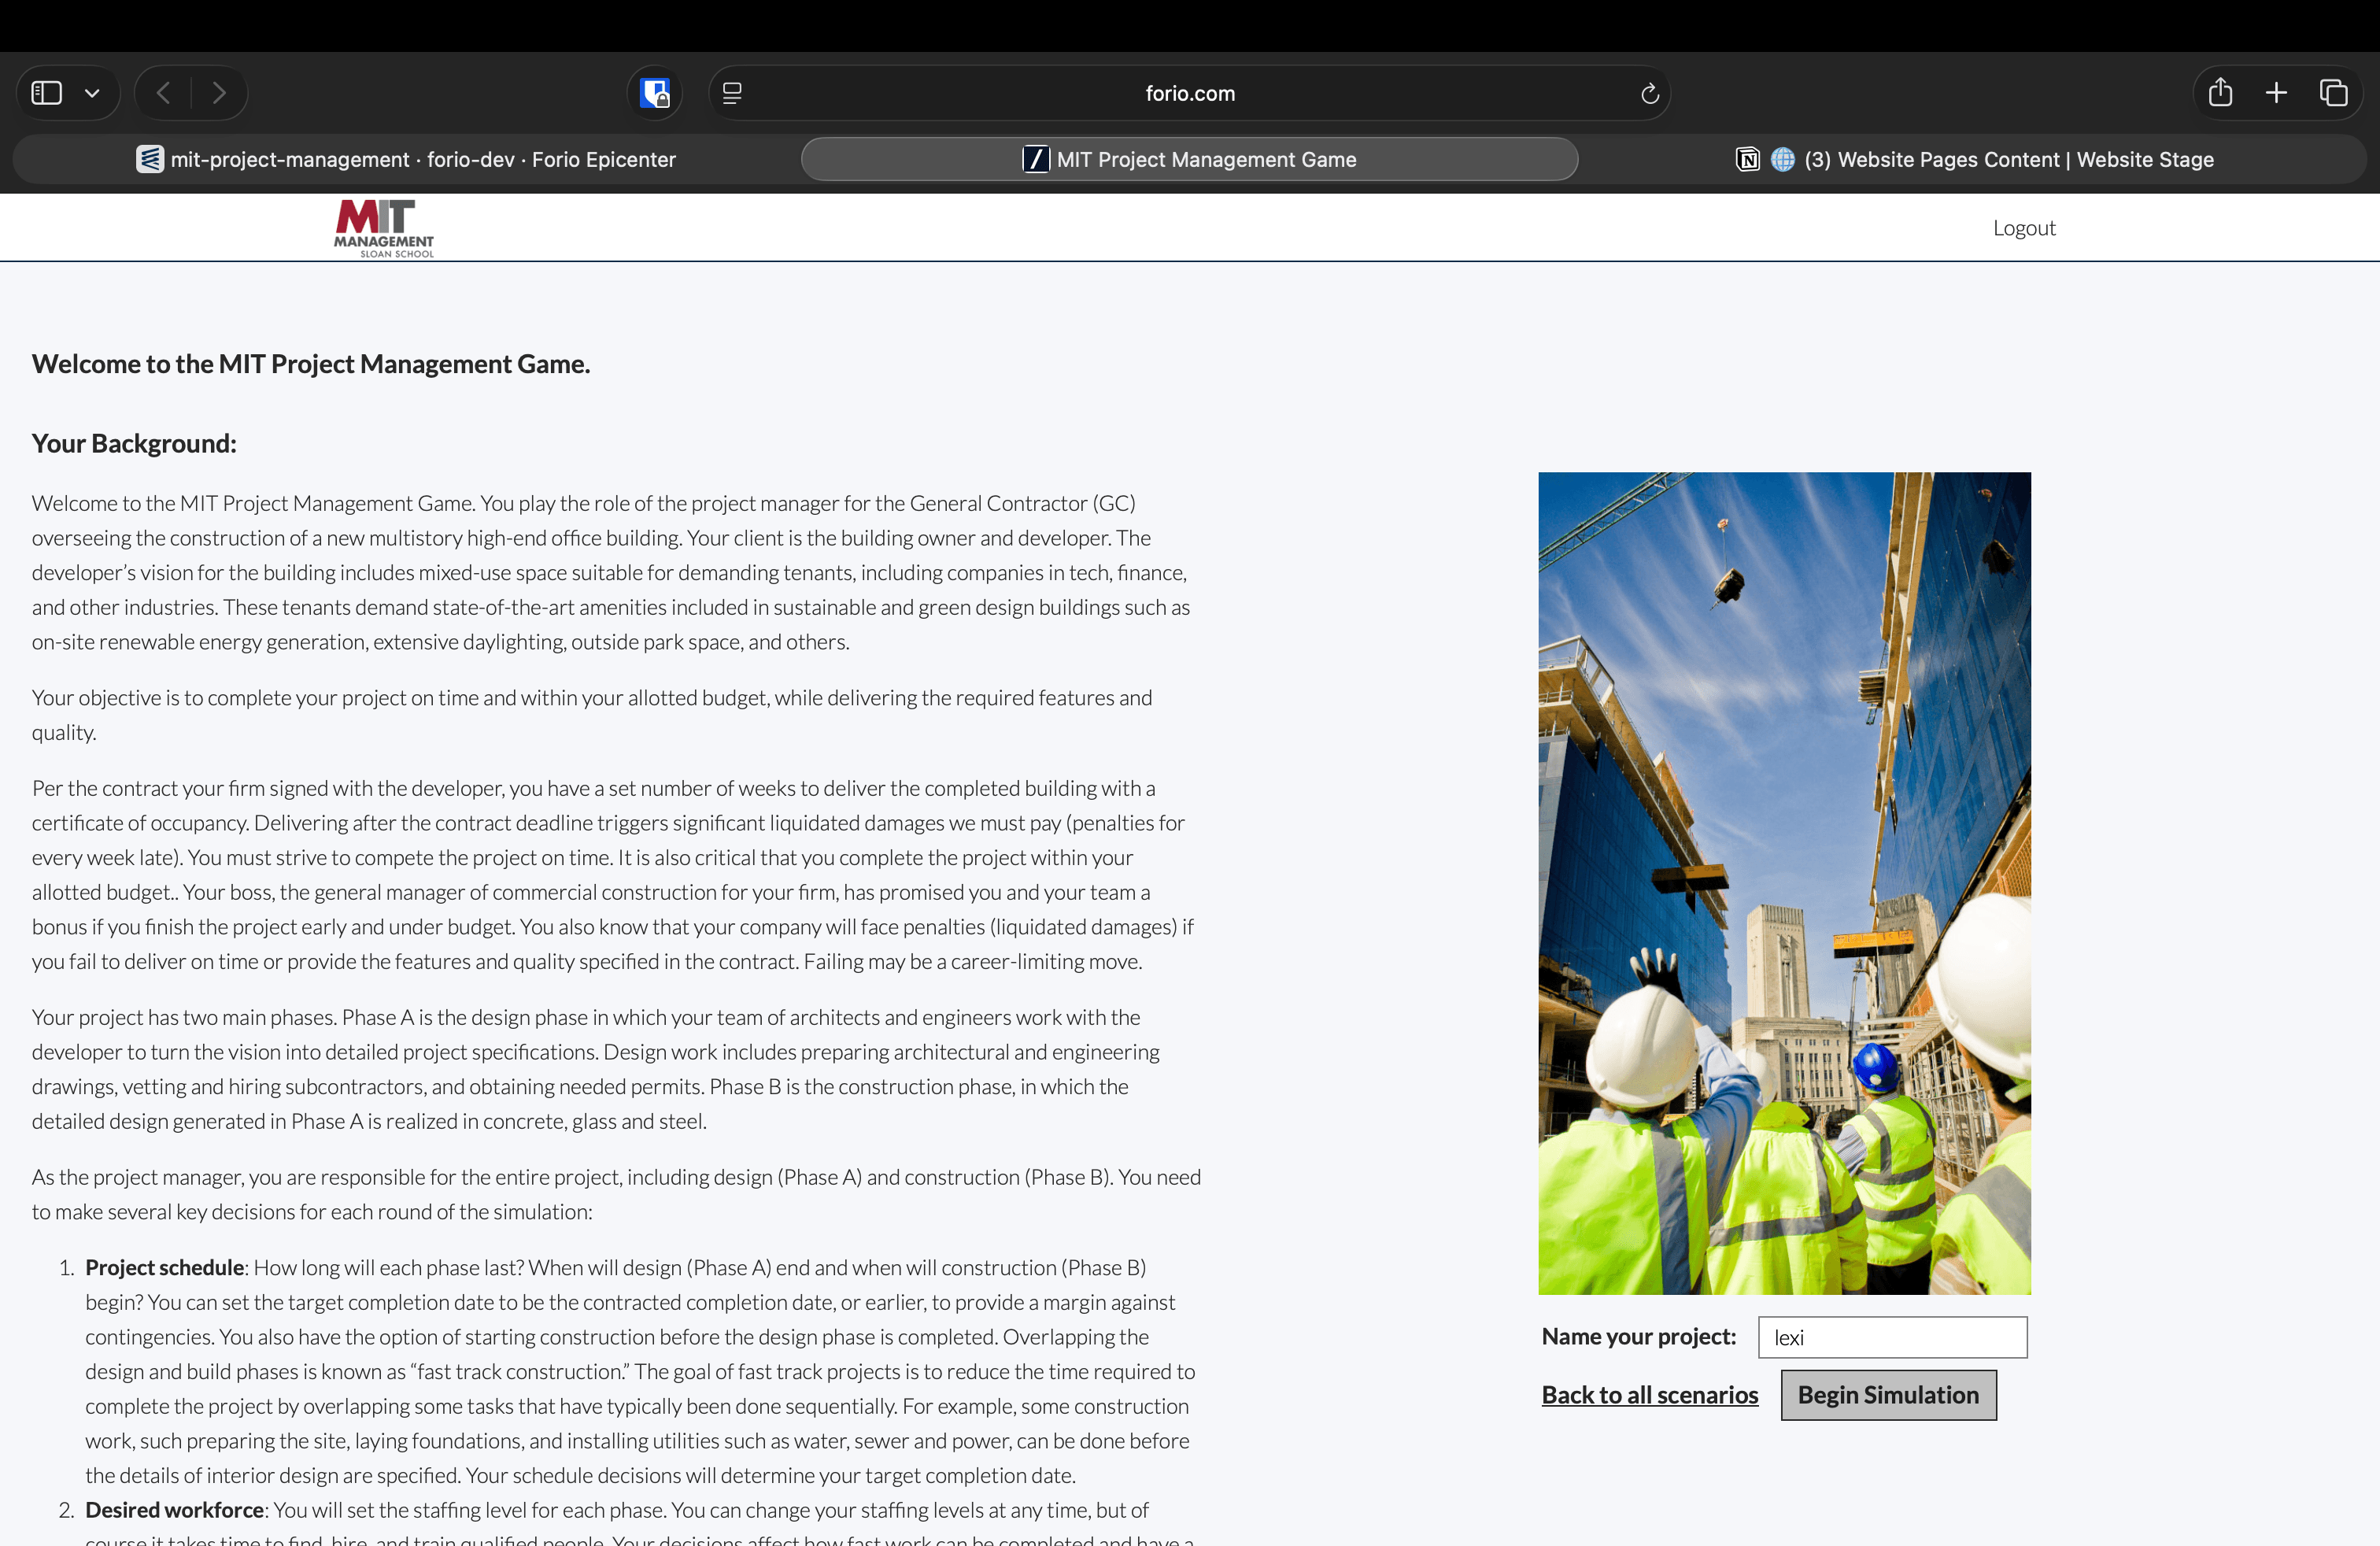
Task: Open the Share menu icon
Action: pos(2220,93)
